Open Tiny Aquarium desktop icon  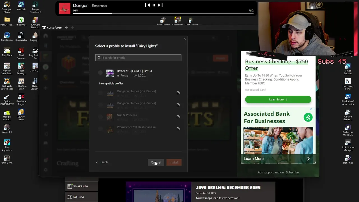click(7, 145)
